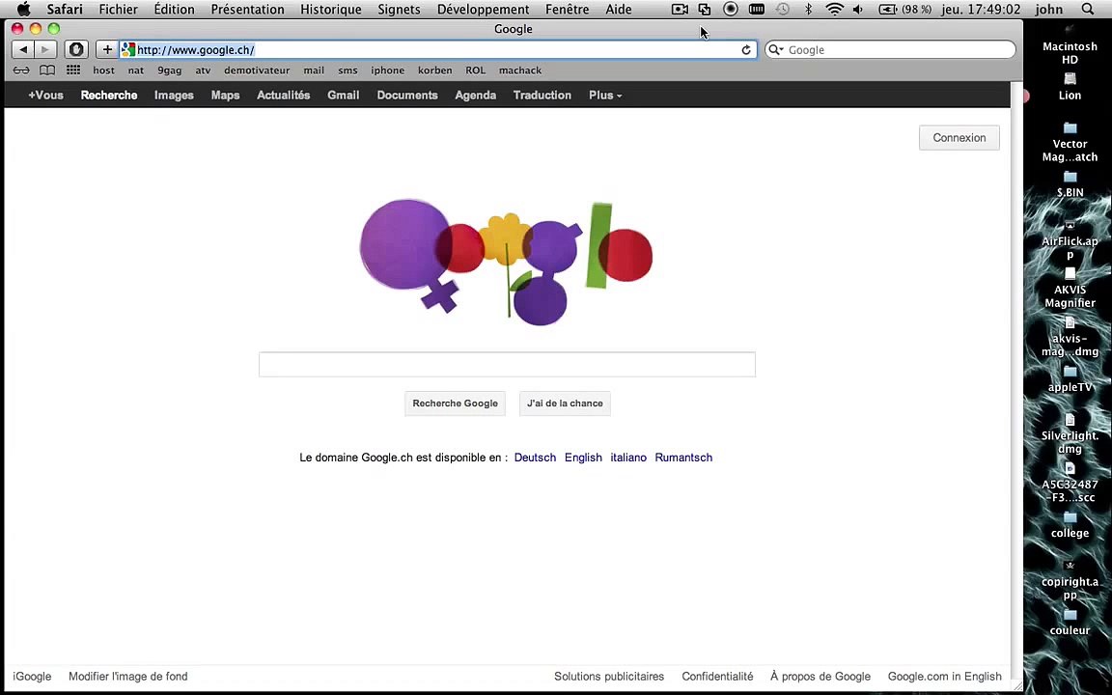Open the Reading List glasses icon
The width and height of the screenshot is (1112, 695).
[21, 70]
